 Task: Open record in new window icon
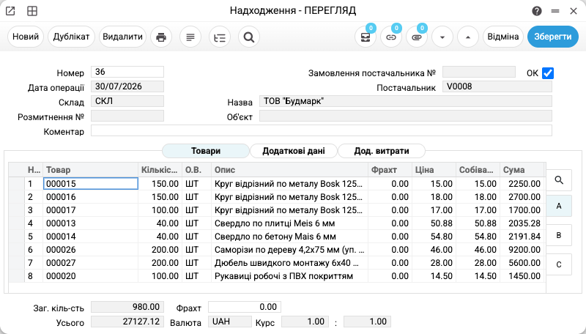[x=10, y=11]
